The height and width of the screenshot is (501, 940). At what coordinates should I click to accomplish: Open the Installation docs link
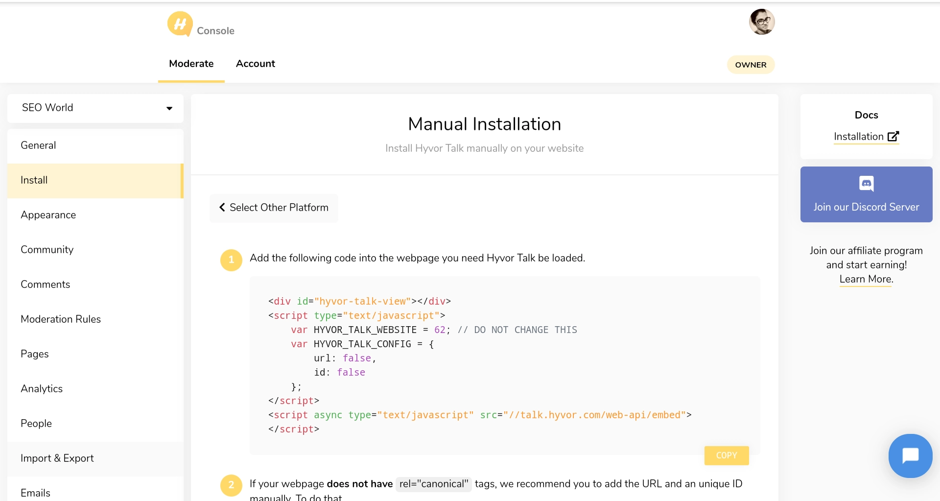866,137
